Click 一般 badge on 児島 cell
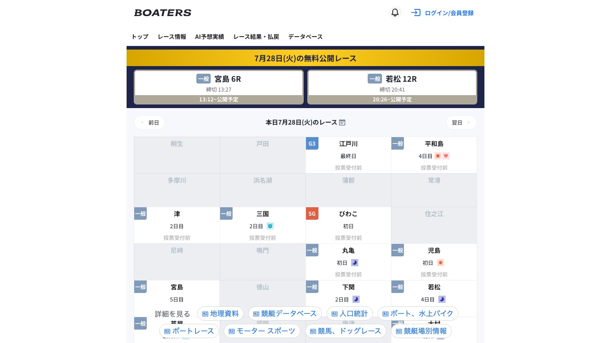The width and height of the screenshot is (611, 343). click(x=398, y=250)
